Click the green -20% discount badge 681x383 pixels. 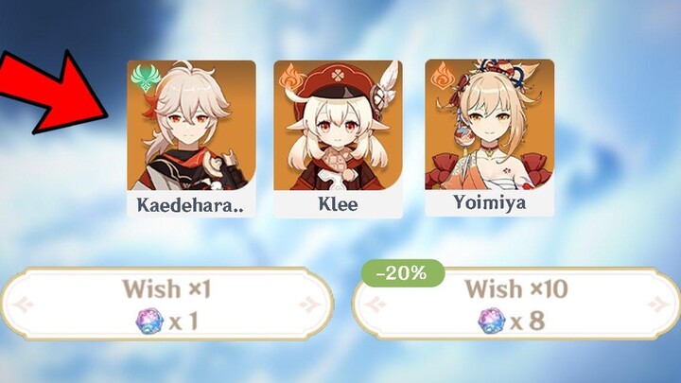coord(403,273)
